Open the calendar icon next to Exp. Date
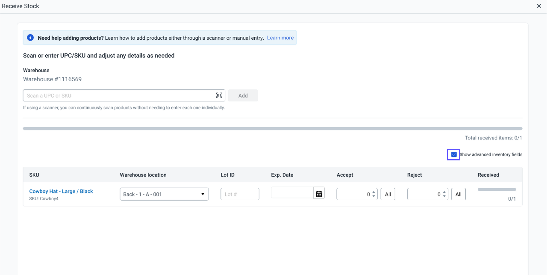Screen dimensions: 547x275 click(319, 193)
